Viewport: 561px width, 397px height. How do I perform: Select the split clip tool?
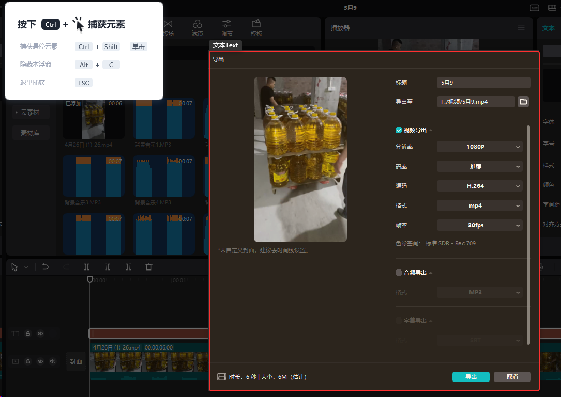(87, 267)
